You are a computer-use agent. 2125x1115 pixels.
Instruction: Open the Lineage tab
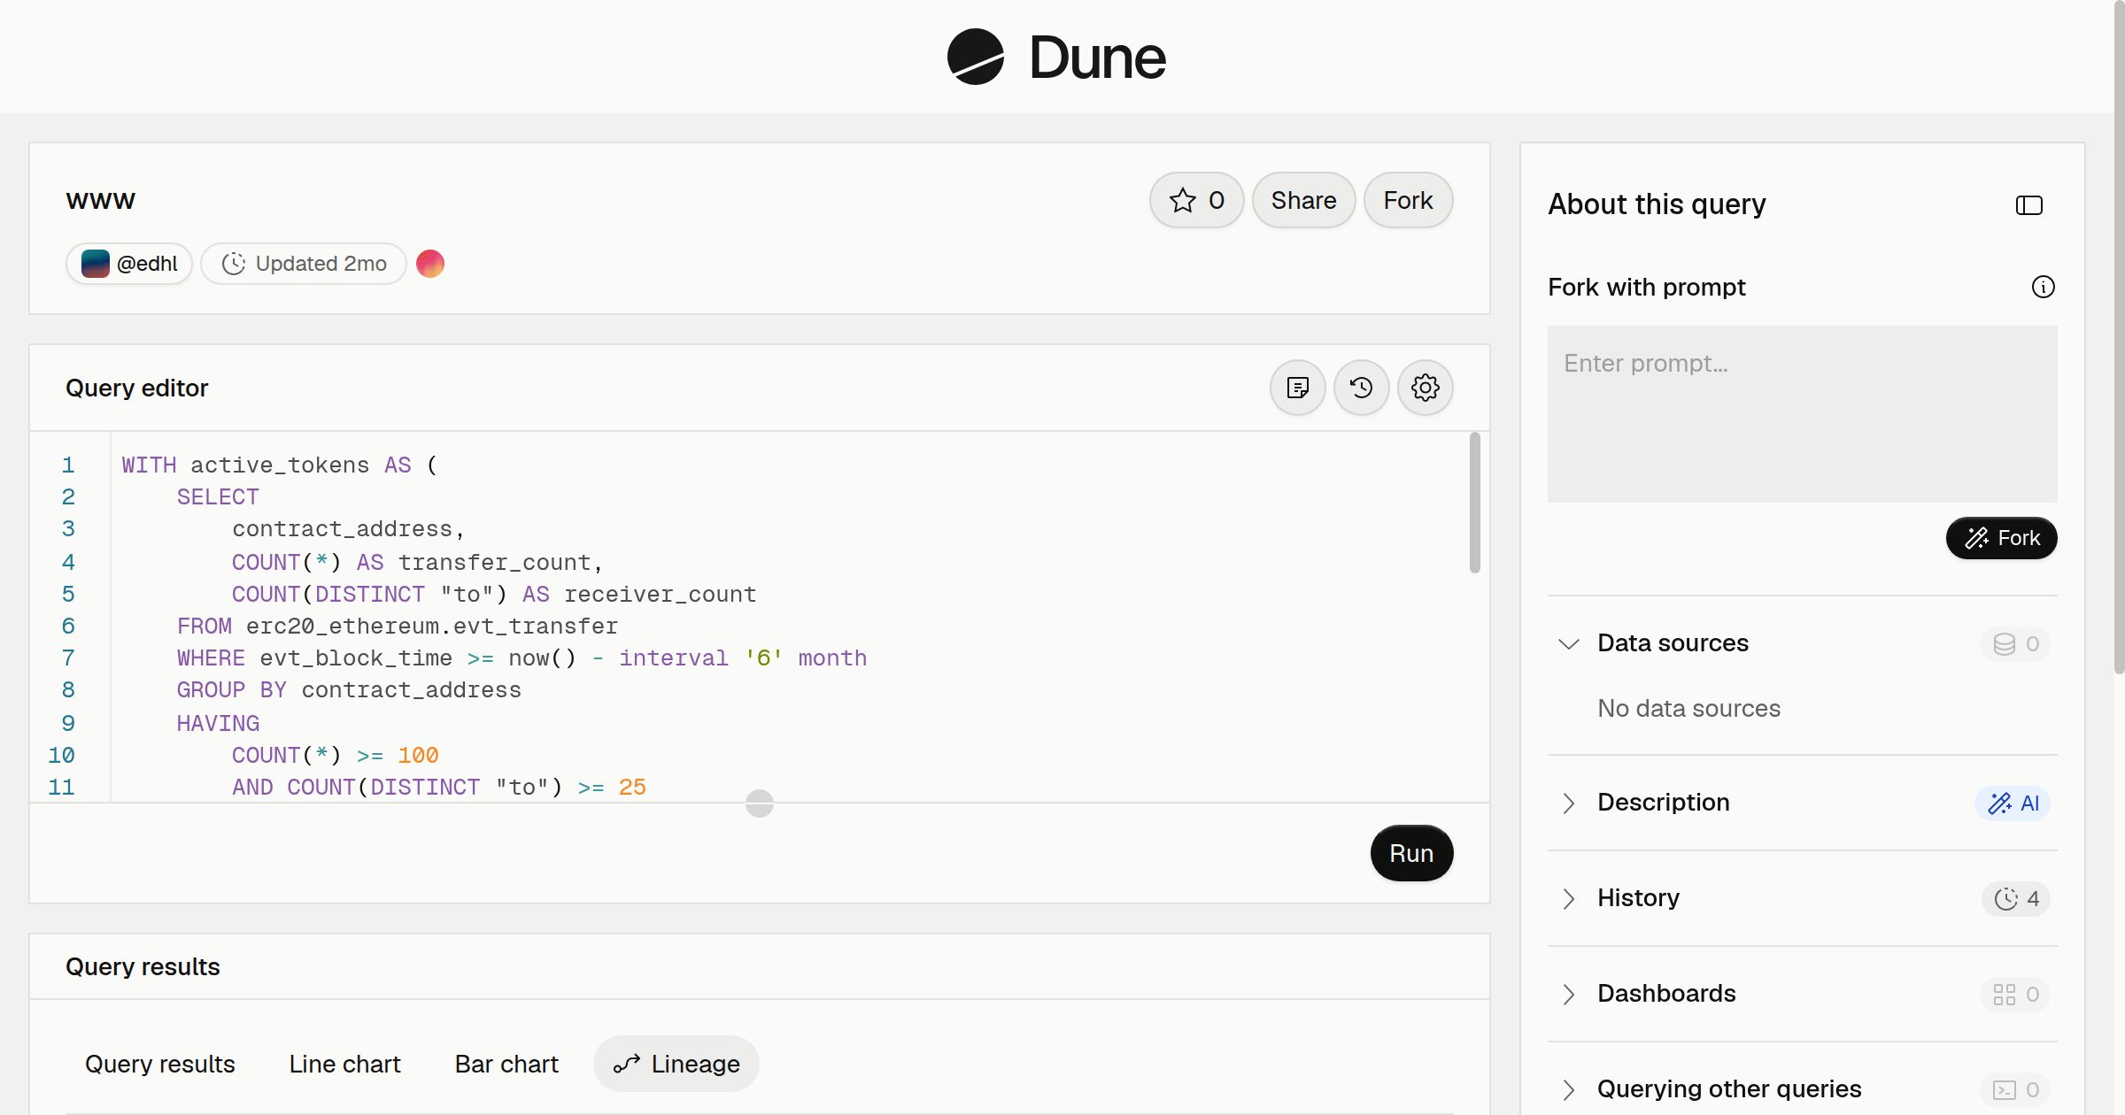tap(676, 1064)
